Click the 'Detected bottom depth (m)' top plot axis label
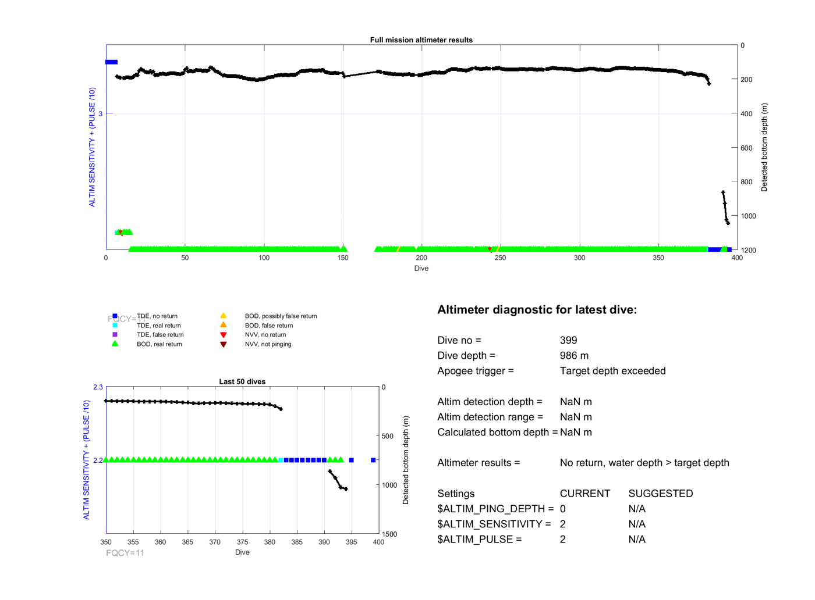This screenshot has width=815, height=600. point(764,148)
